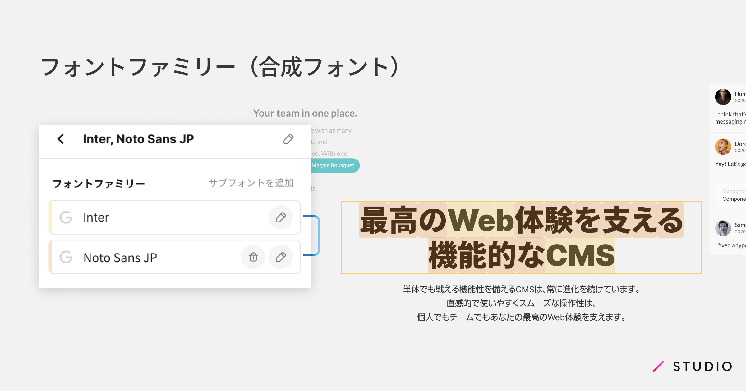The height and width of the screenshot is (391, 746).
Task: Click the Google G icon beside Inter
Action: 66,217
